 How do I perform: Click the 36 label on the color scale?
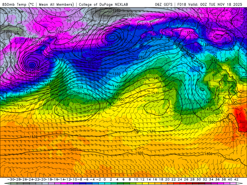tap(217, 179)
